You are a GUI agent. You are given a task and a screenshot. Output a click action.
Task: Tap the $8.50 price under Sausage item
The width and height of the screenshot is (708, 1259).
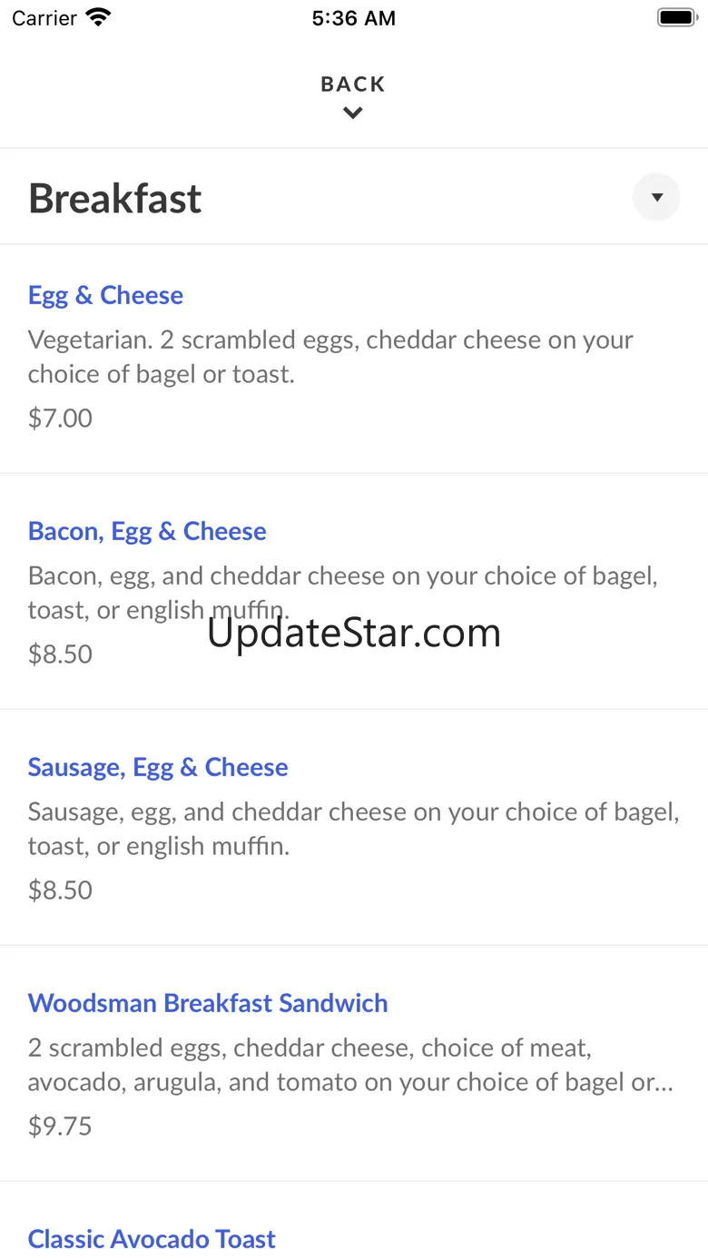tap(60, 890)
